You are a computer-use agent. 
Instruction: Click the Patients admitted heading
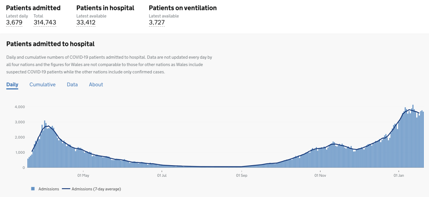(x=33, y=8)
